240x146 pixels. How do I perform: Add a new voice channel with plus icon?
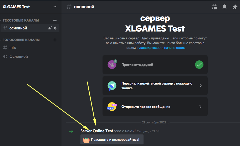point(55,40)
